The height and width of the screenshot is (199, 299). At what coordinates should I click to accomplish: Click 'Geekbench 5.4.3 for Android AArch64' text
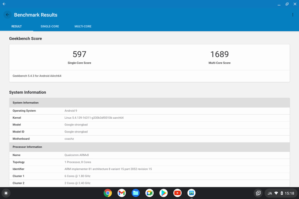tap(37, 76)
